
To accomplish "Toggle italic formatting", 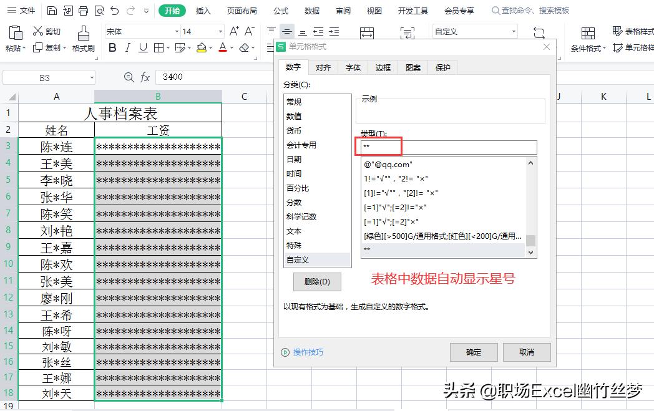I will pyautogui.click(x=128, y=47).
